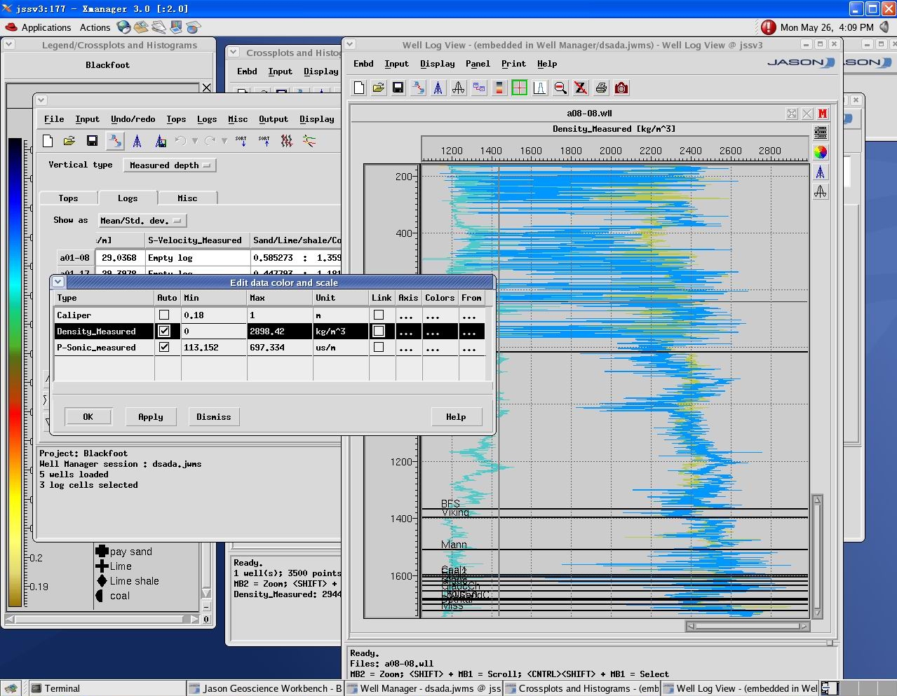The height and width of the screenshot is (696, 897).
Task: Open the Show as Mean/Std. dev. dropdown
Action: tap(142, 221)
